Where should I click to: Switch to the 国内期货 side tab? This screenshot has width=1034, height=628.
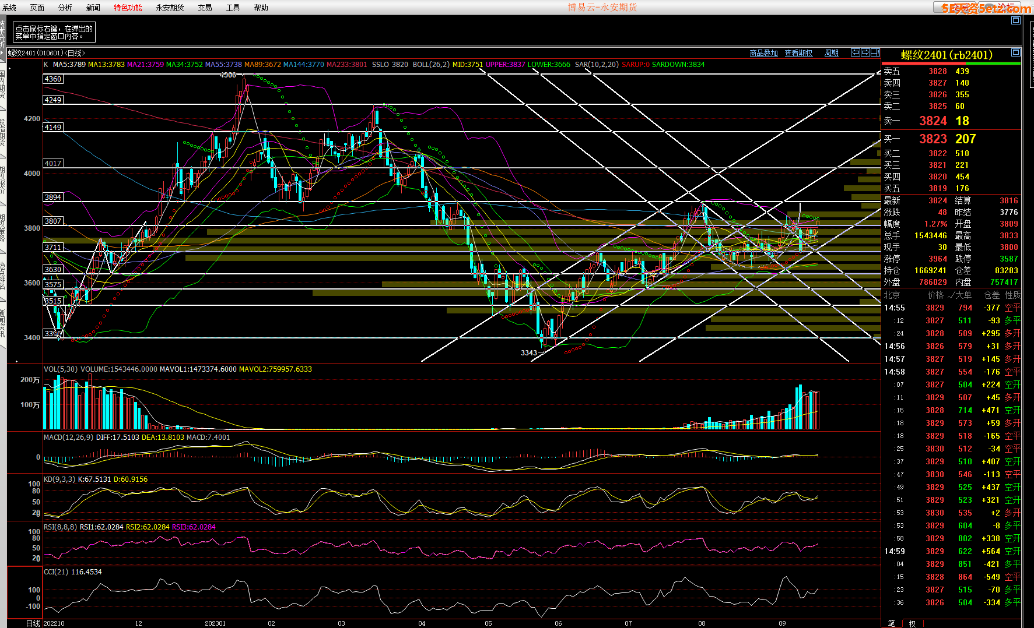(x=3, y=85)
